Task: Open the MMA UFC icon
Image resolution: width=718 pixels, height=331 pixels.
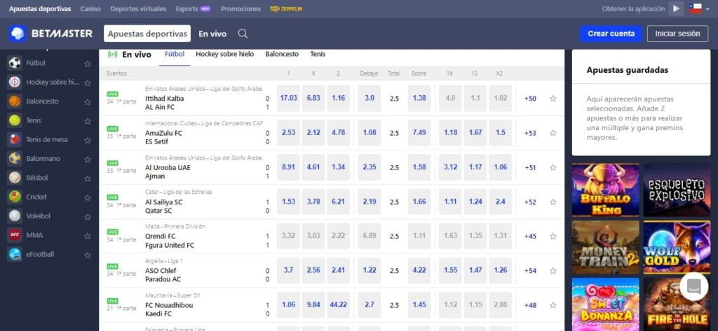Action: click(x=15, y=235)
